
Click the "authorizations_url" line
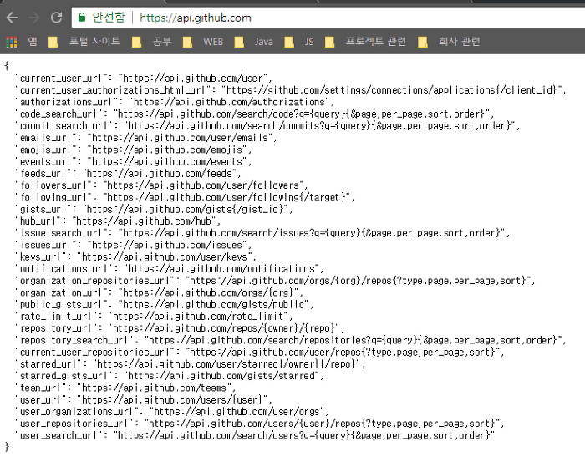click(x=175, y=102)
